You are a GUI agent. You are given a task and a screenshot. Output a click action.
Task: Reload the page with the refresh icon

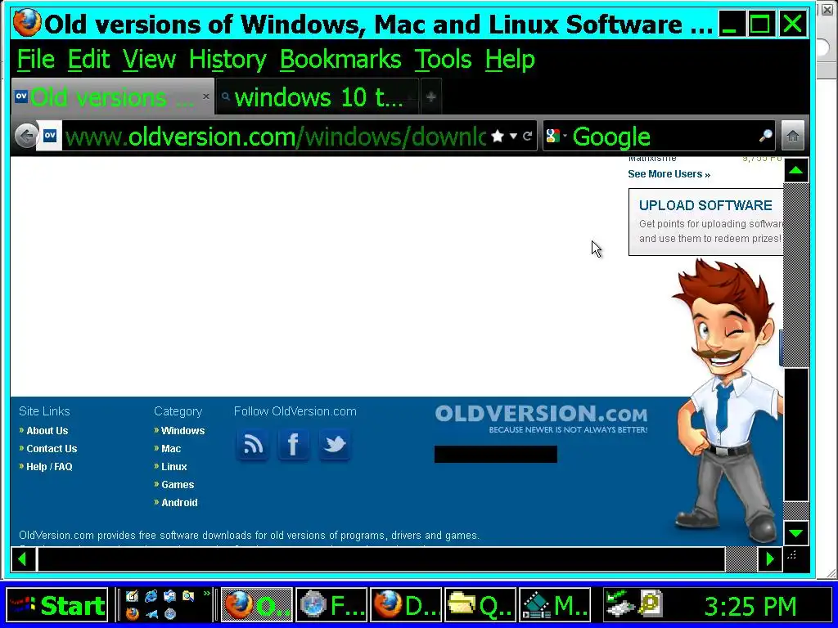click(x=528, y=137)
